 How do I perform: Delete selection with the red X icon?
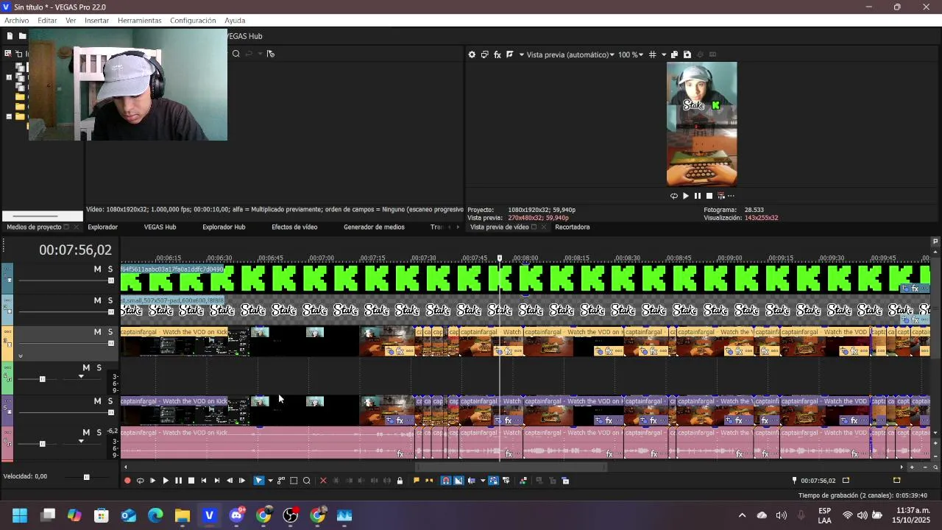click(323, 481)
